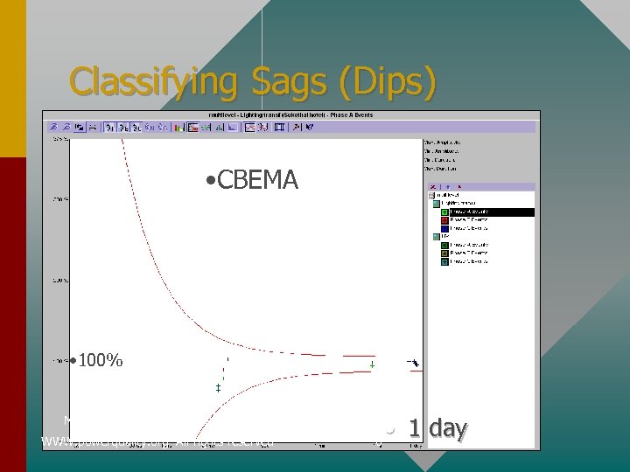Click the first info line above the tree
The height and width of the screenshot is (472, 630).
(x=442, y=142)
